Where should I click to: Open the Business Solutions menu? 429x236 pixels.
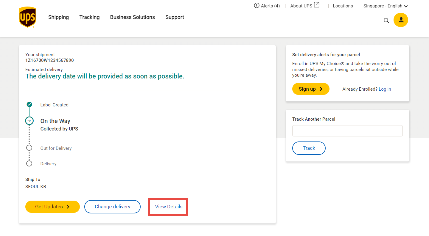(133, 17)
